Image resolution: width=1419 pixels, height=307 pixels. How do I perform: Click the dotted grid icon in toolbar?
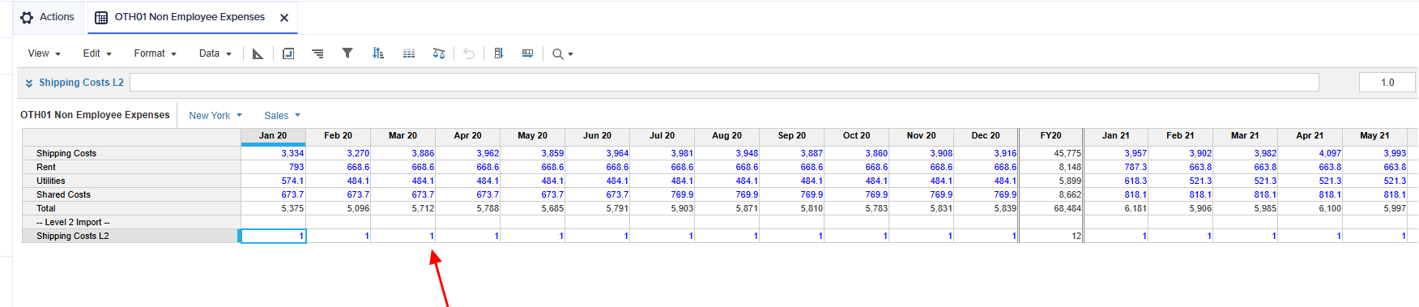pyautogui.click(x=409, y=53)
